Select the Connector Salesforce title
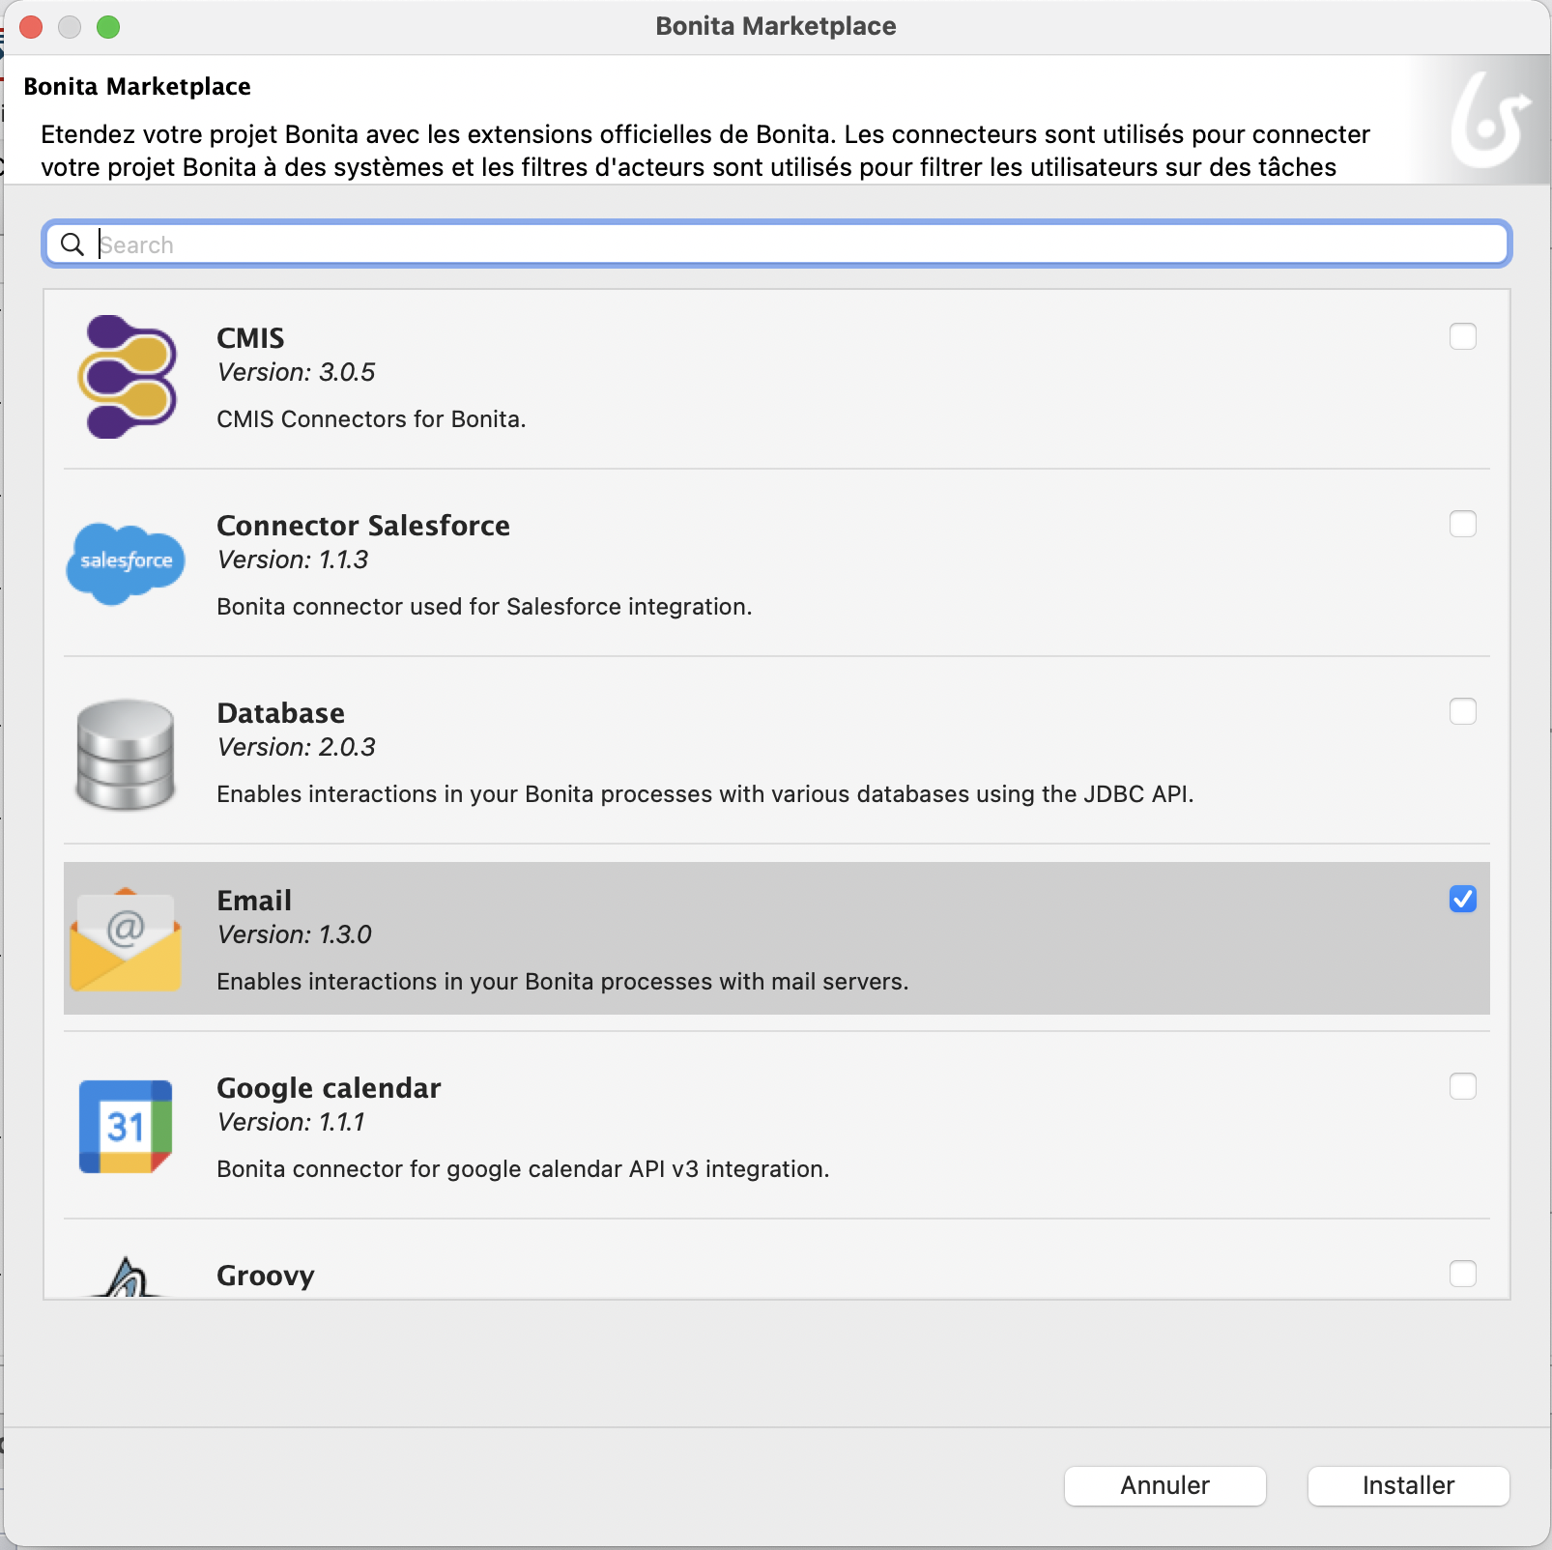 coord(363,526)
